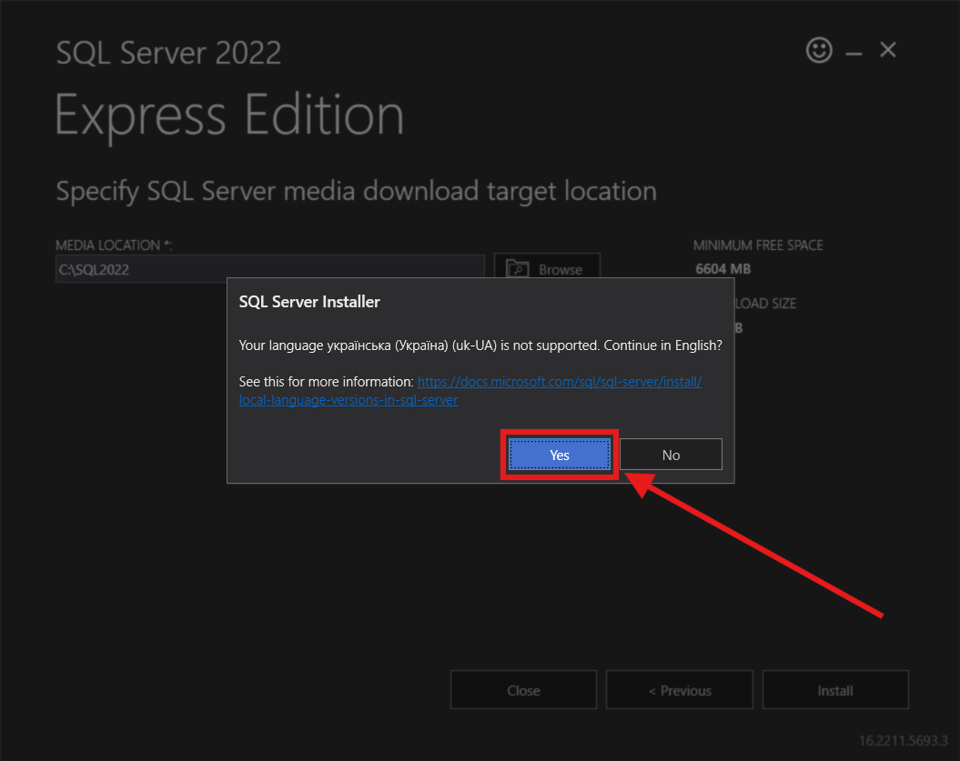Click the folder icon on the Browse button
Viewport: 960px width, 761px height.
click(517, 269)
